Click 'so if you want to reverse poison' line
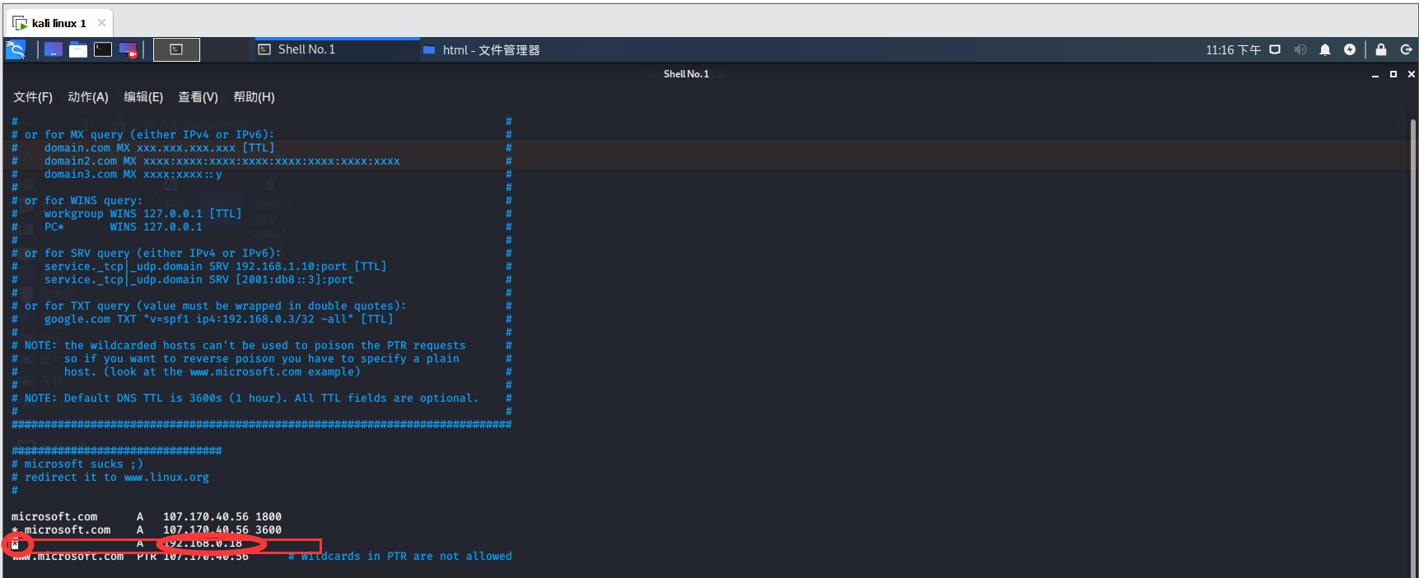 point(262,359)
